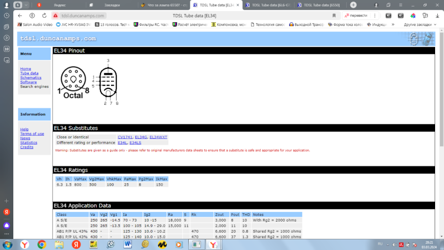The width and height of the screenshot is (444, 250).
Task: Open the history clock icon in sidebar
Action: 6,15
